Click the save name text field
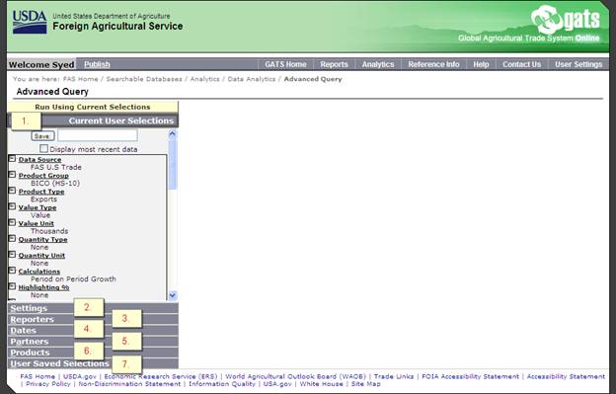Screen dimensions: 616x394 pyautogui.click(x=98, y=135)
